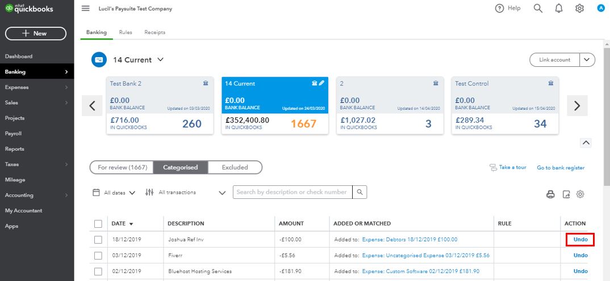The height and width of the screenshot is (281, 610).
Task: Tick checkbox for Joshua Ref Inv row
Action: (x=98, y=240)
